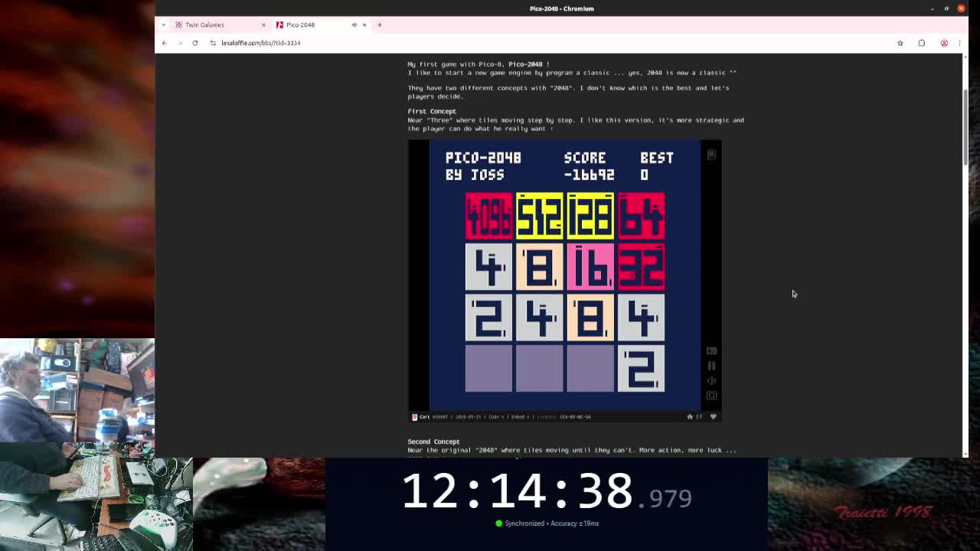Open a new browser tab
Viewport: 980px width, 551px height.
[379, 24]
